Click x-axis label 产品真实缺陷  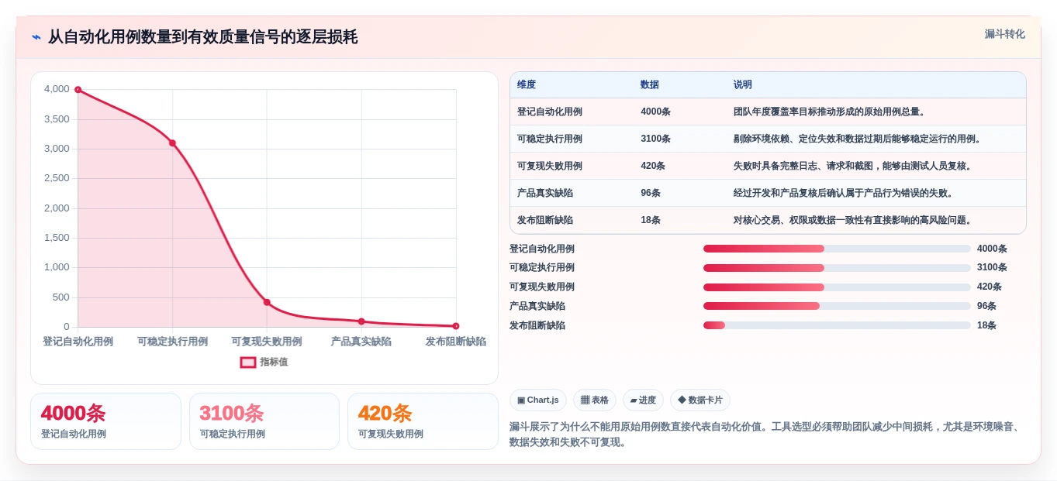[x=361, y=342]
